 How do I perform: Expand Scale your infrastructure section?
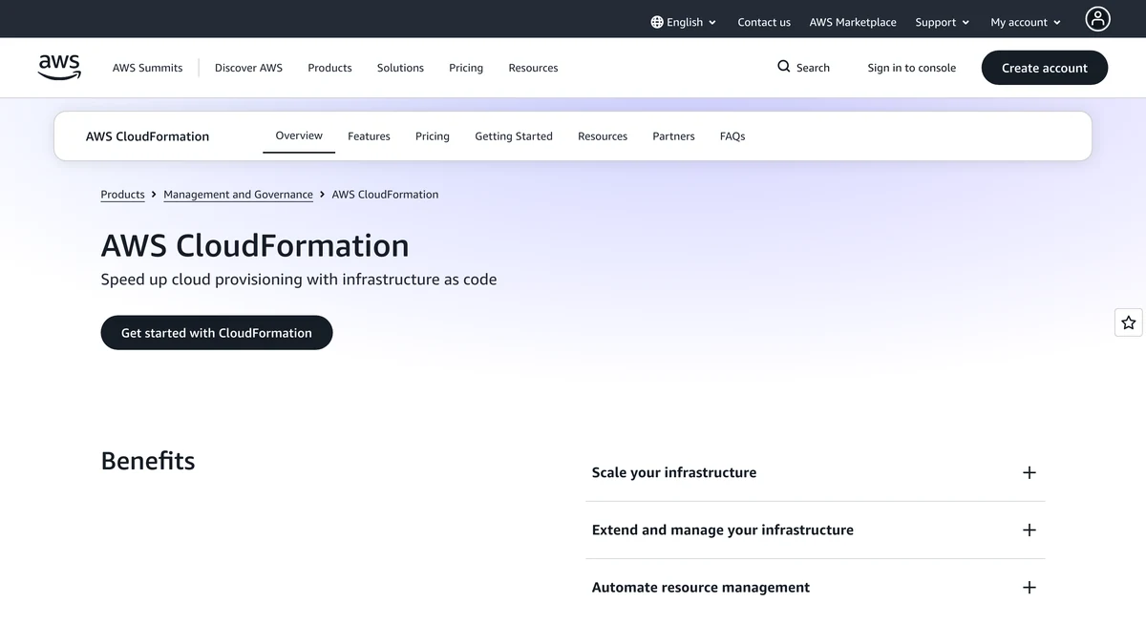pos(815,472)
